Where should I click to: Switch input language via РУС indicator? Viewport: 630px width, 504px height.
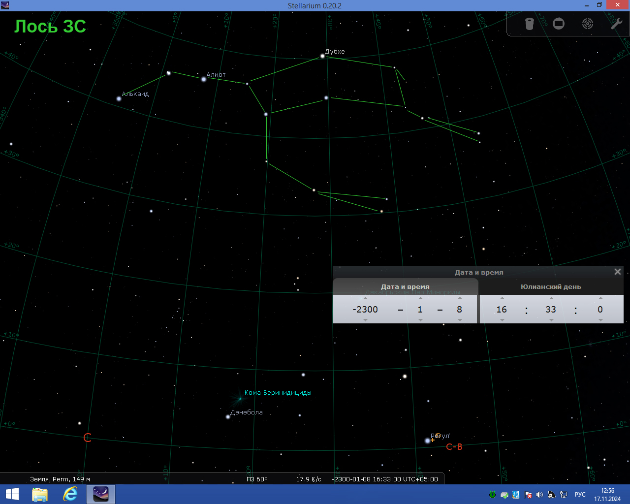coord(580,495)
